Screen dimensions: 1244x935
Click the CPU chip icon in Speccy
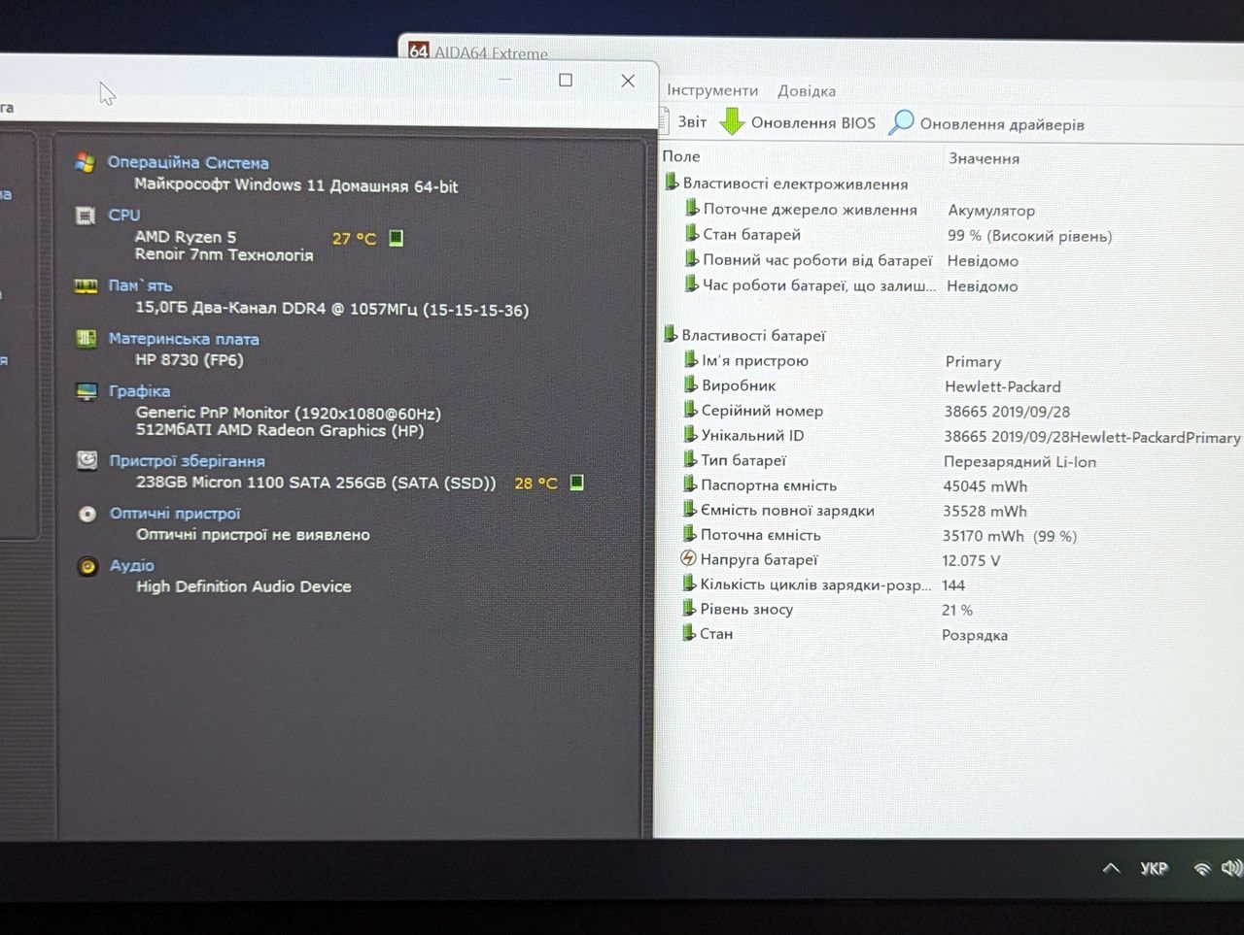coord(86,216)
